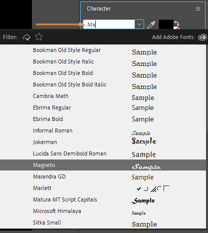Screen dimensions: 208x233
Task: Select the eyedropper color picker icon
Action: [x=151, y=25]
